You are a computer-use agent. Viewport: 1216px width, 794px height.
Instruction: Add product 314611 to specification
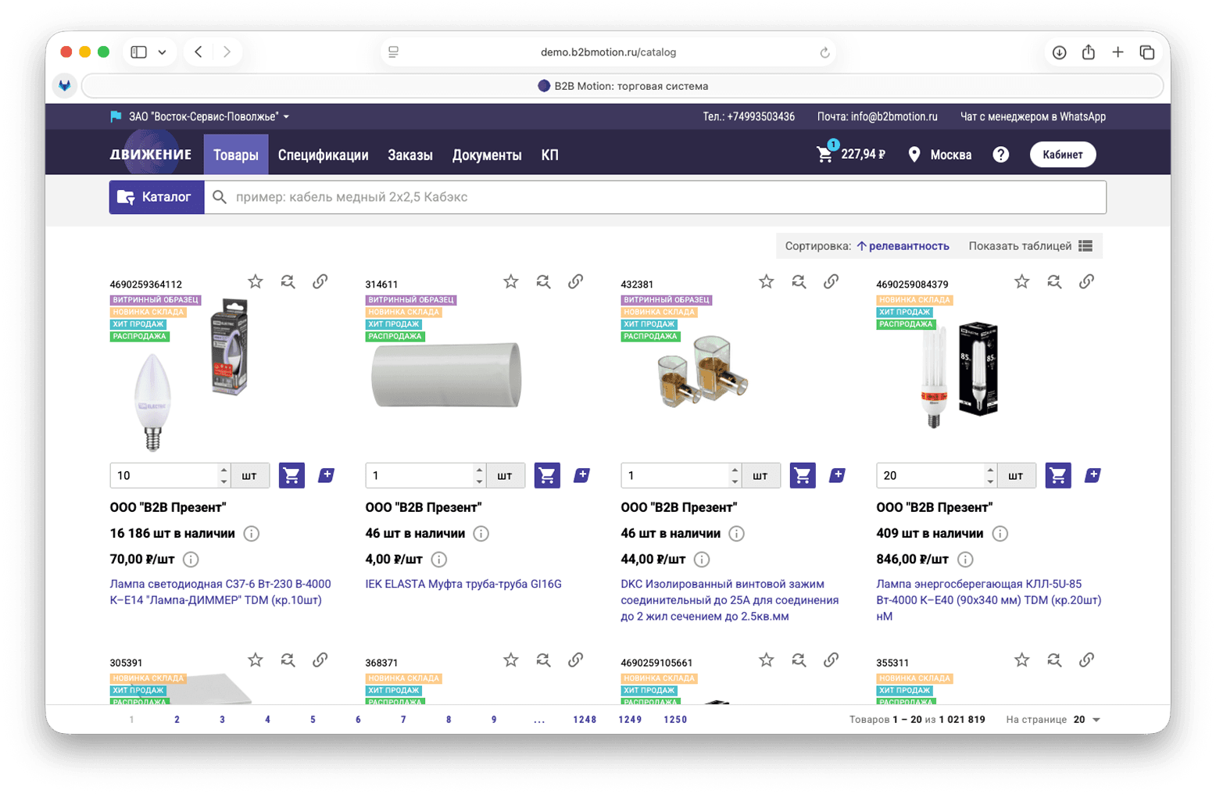tap(582, 475)
